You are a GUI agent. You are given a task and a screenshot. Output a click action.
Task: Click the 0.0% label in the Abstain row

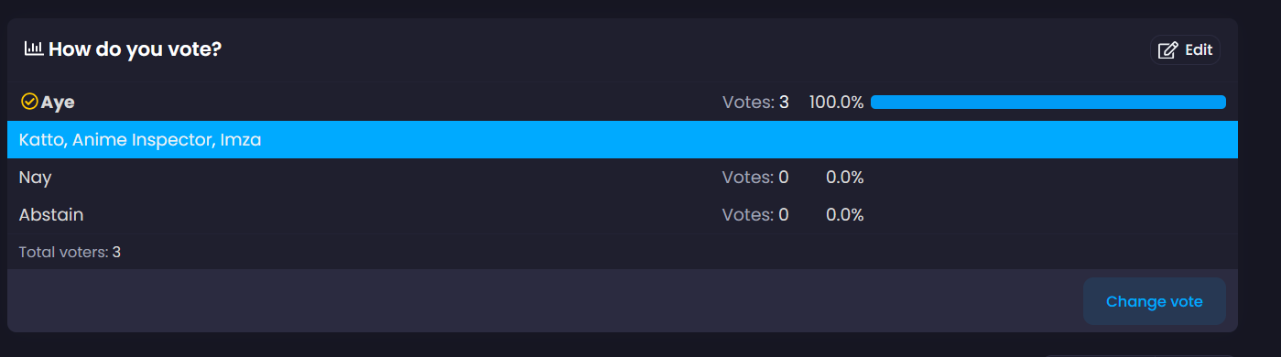click(844, 215)
